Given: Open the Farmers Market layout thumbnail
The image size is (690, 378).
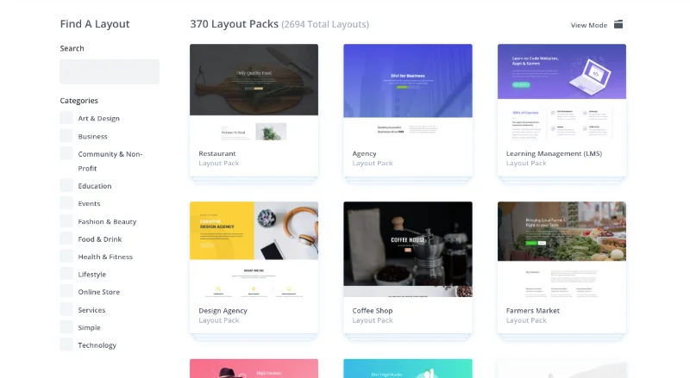Looking at the screenshot, I should (562, 250).
